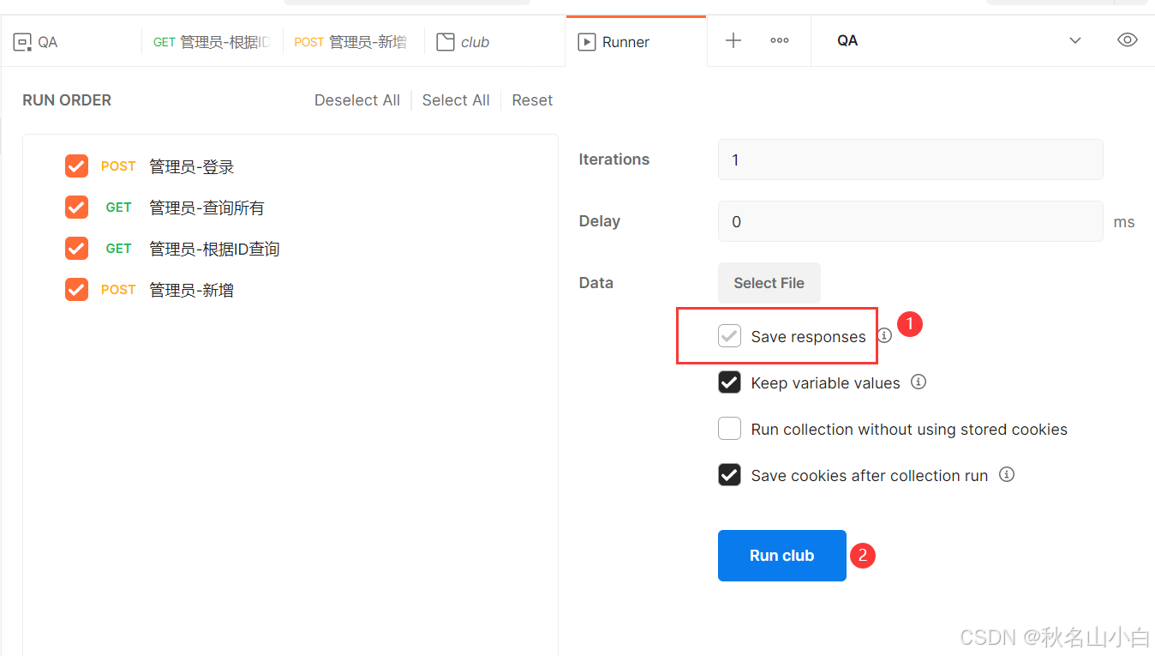This screenshot has height=656, width=1155.
Task: Click the Runner tab play icon
Action: point(587,42)
